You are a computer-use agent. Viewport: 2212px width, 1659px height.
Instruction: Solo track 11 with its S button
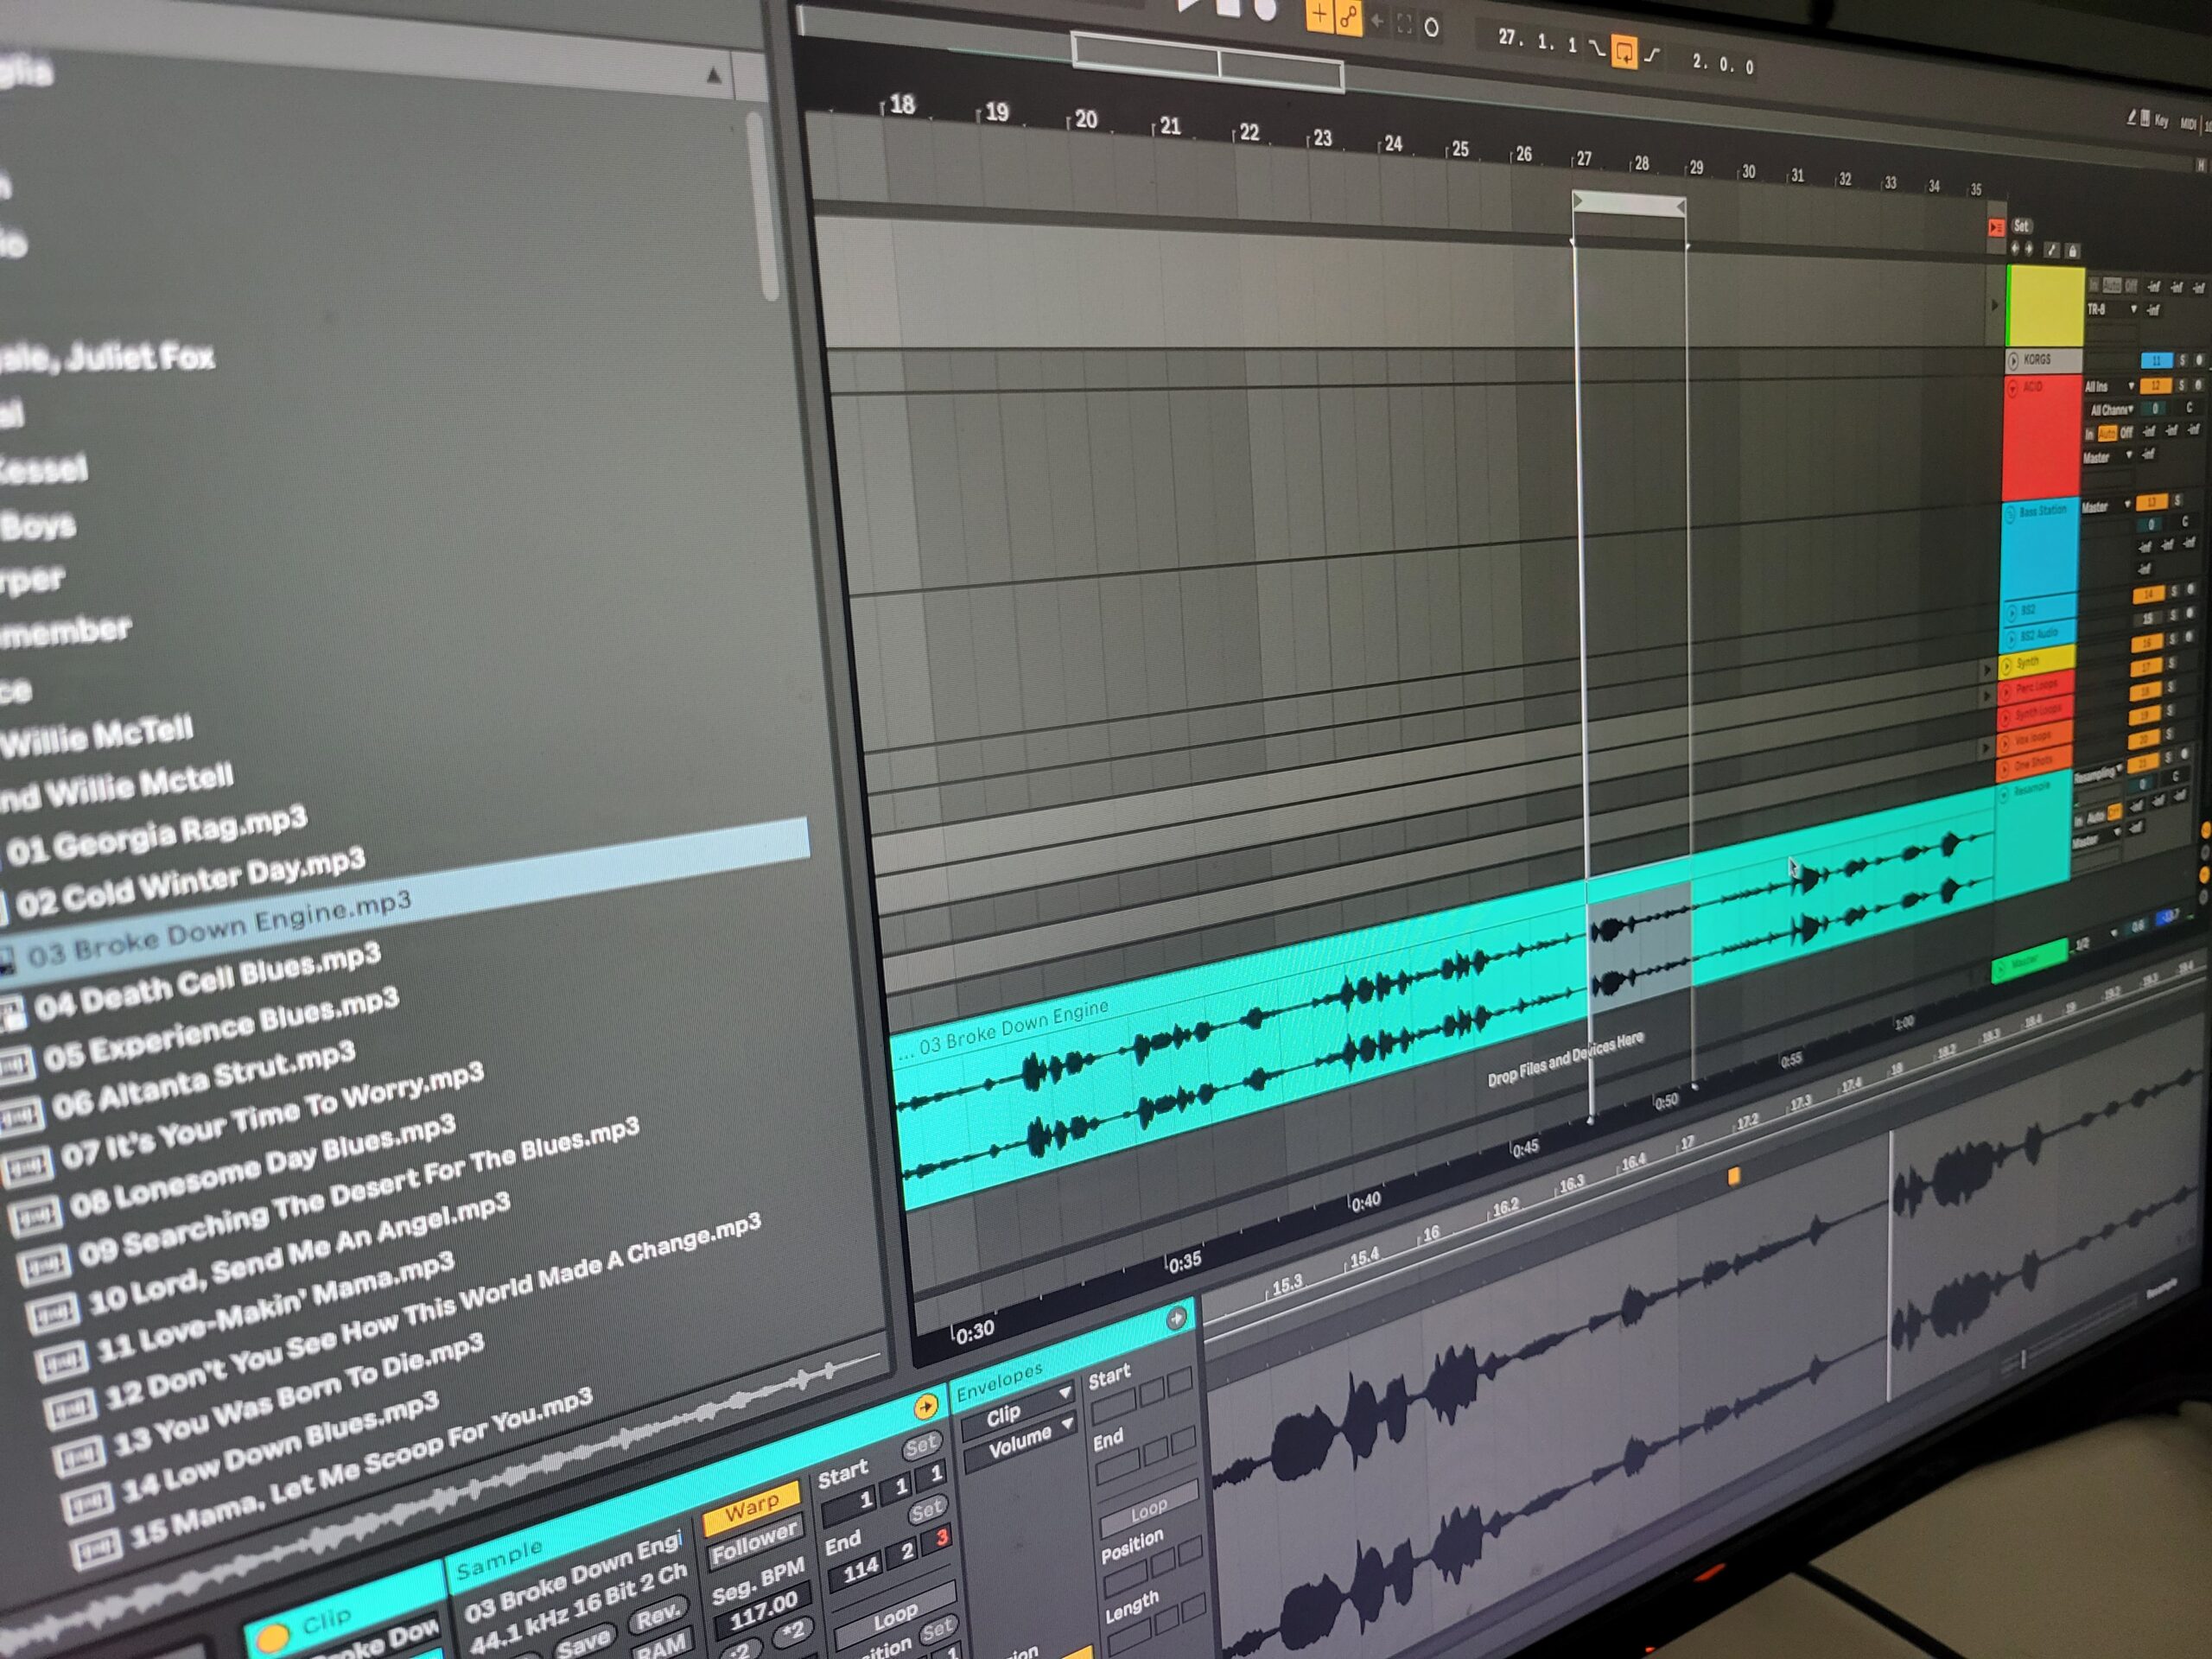2182,360
